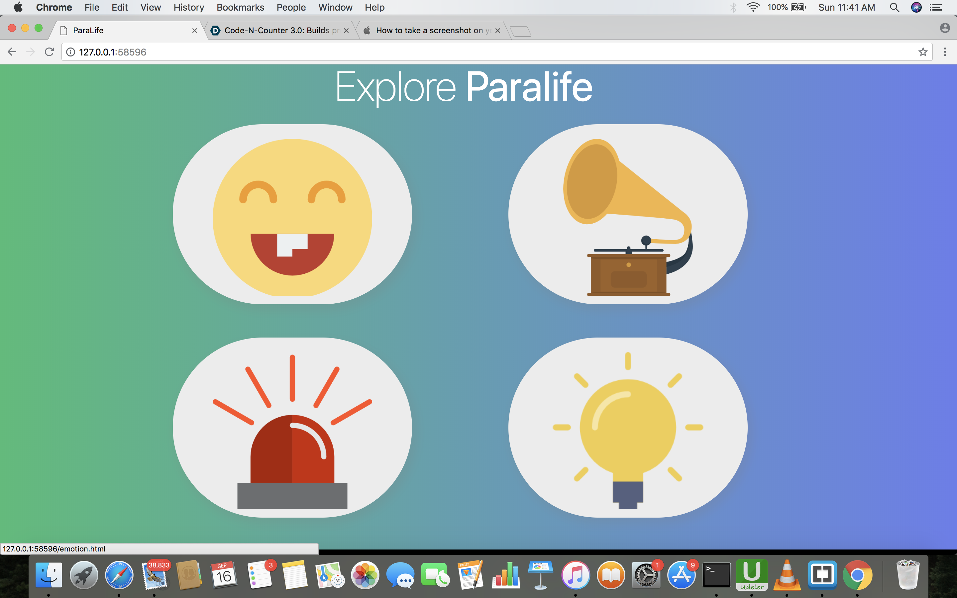Go back to the previous page
Screen dimensions: 957x598
point(12,52)
